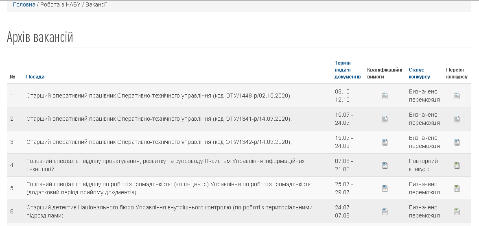The width and height of the screenshot is (479, 226).
Task: Click Вакансії breadcrumb text
Action: point(96,5)
